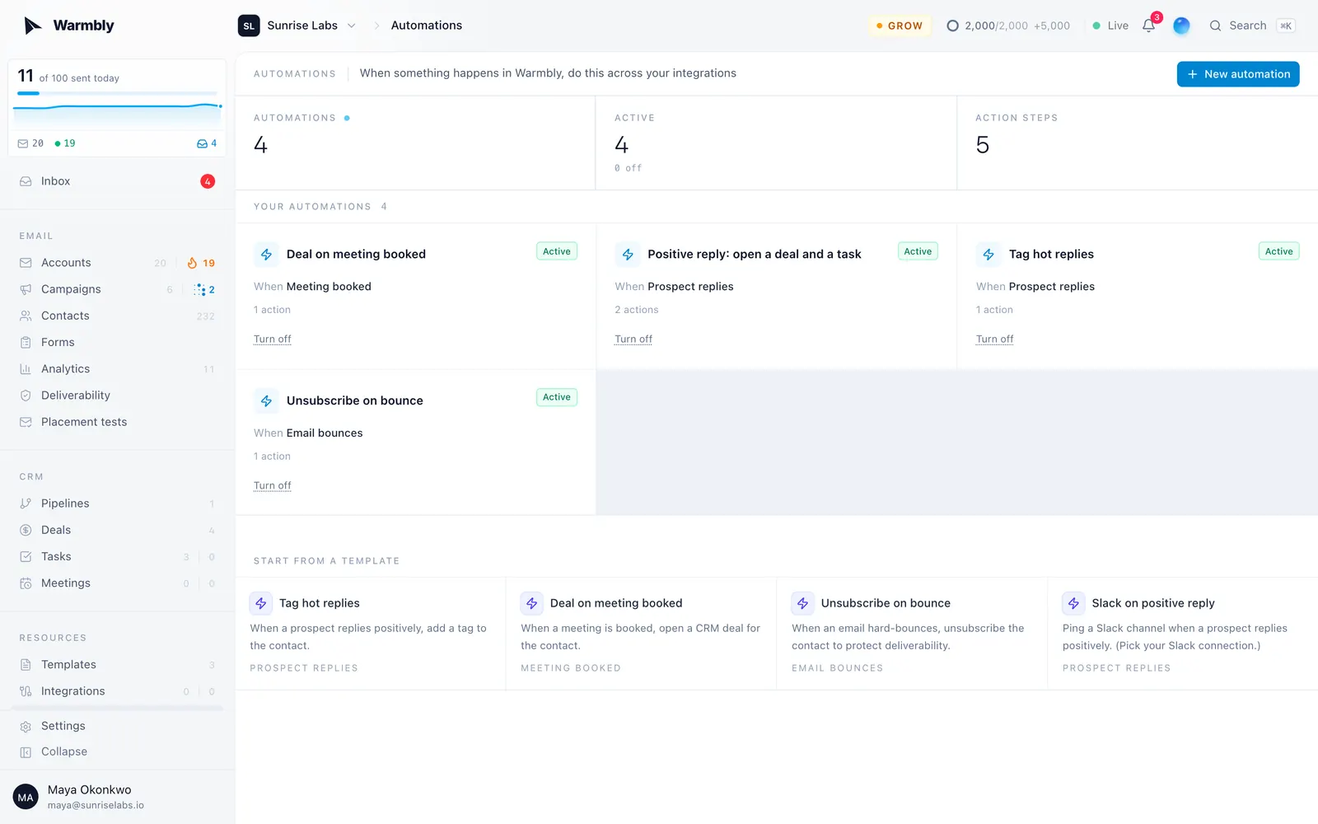Image resolution: width=1318 pixels, height=824 pixels.
Task: Open Maya Okonkwo account menu
Action: point(118,797)
